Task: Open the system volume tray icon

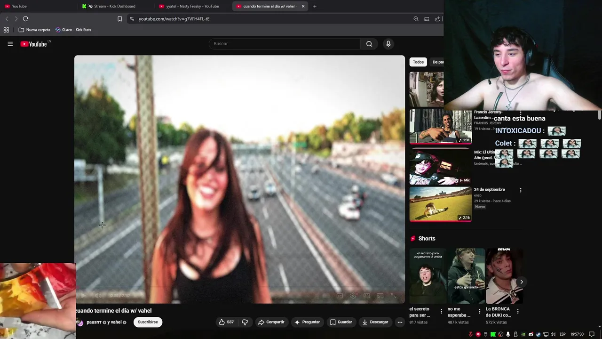Action: [x=553, y=334]
